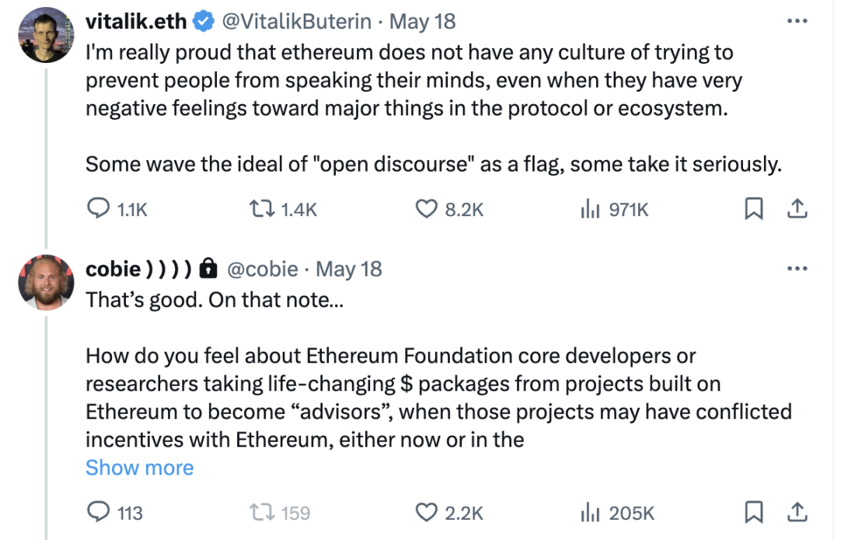
Task: Visit the @VitalikButerin handle link
Action: point(296,22)
